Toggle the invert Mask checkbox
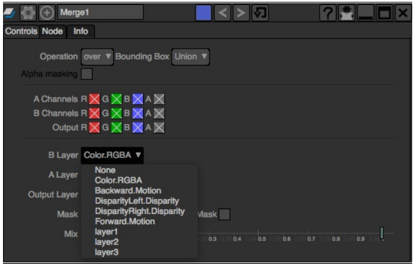The height and width of the screenshot is (268, 417). tap(225, 215)
